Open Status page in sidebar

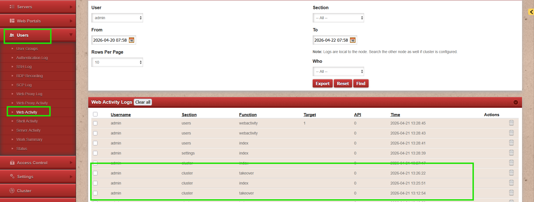(22, 149)
